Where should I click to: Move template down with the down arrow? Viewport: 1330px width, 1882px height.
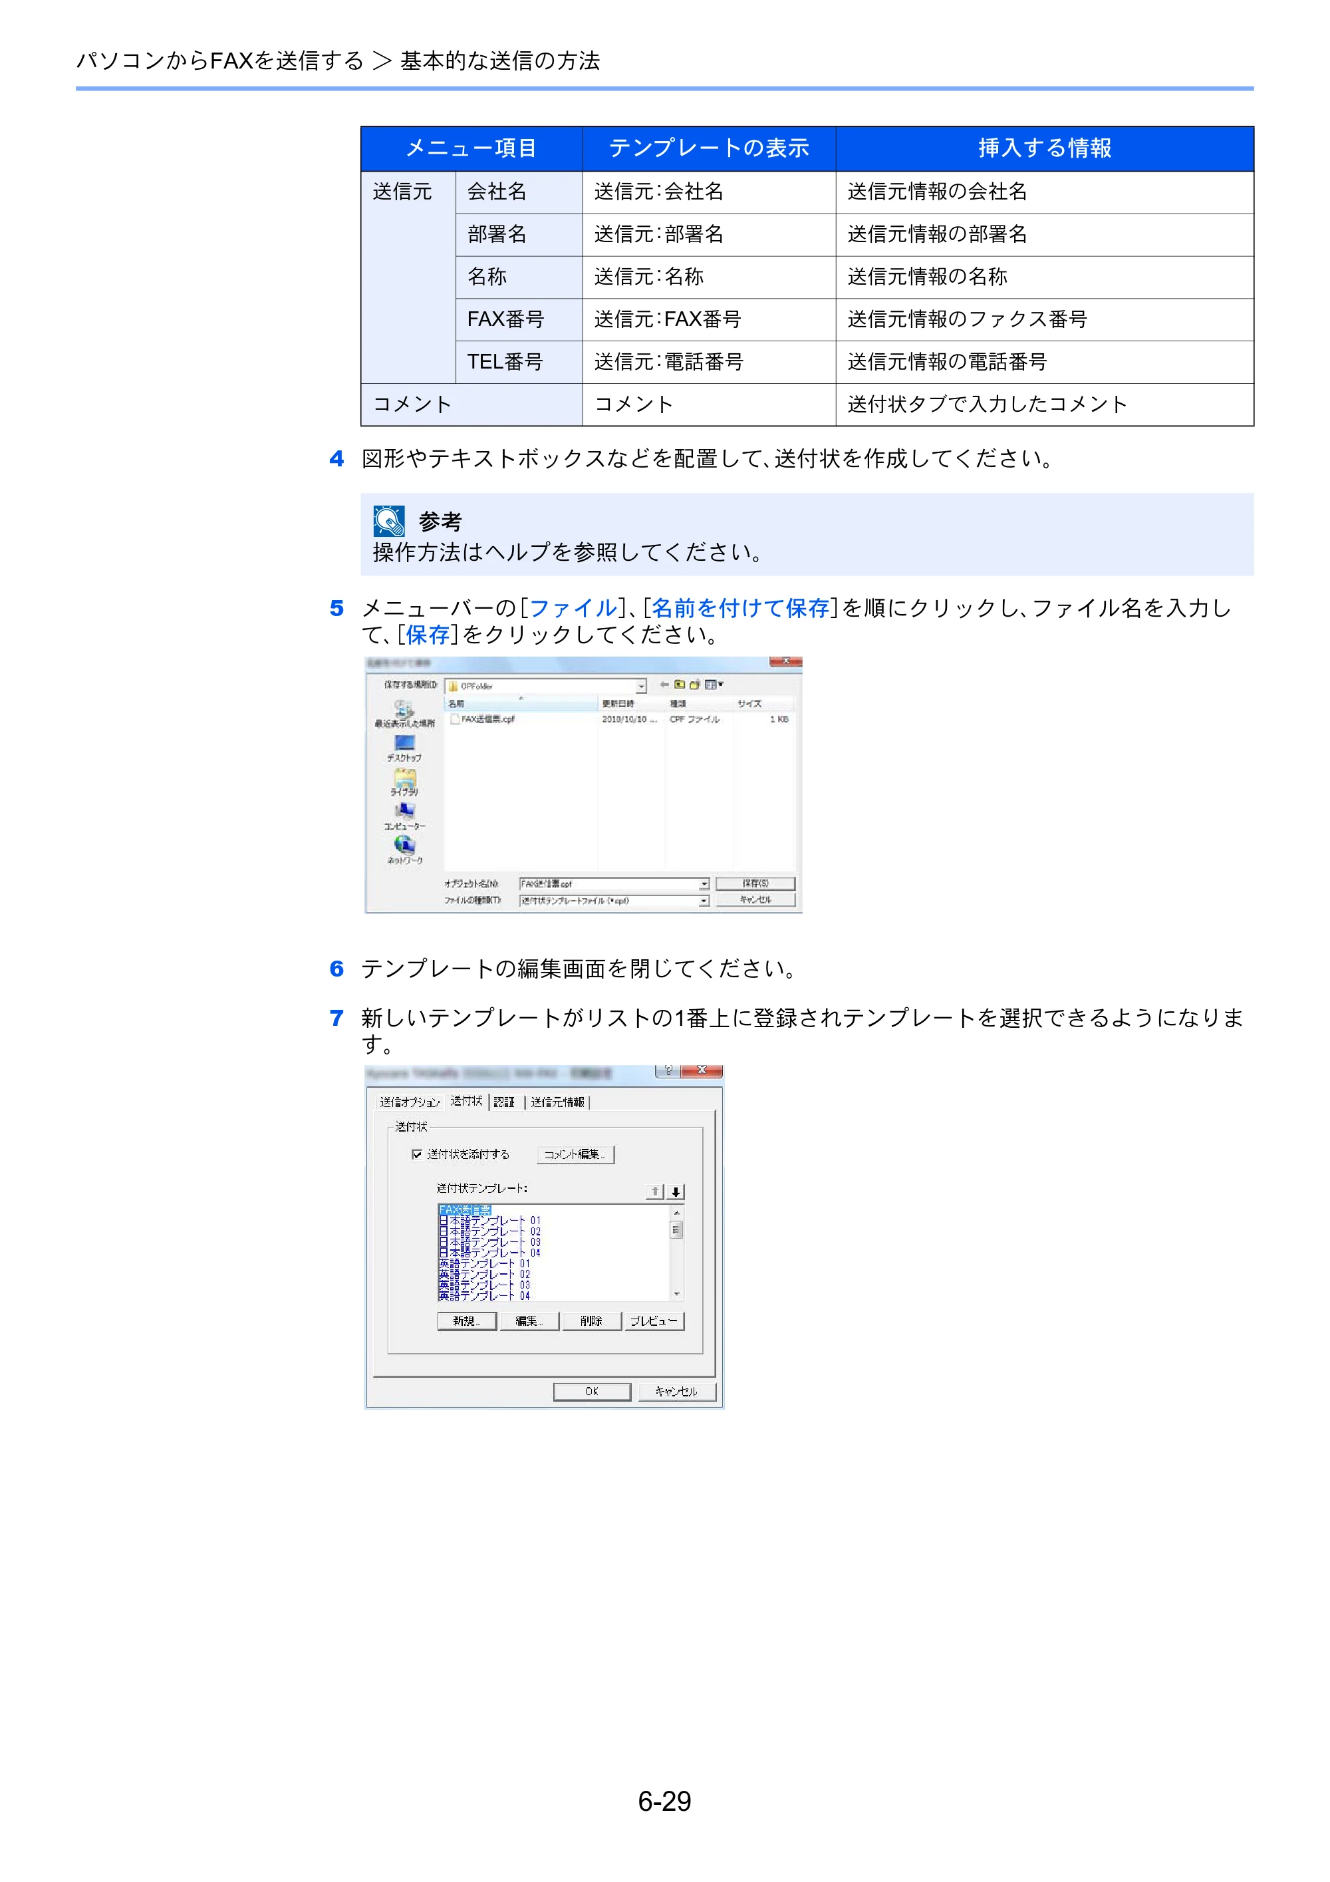pos(675,1192)
